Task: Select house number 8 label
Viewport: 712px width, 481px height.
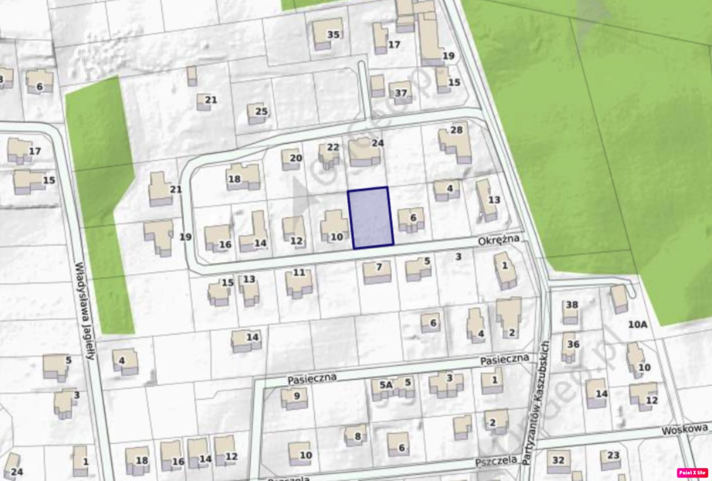Action: click(358, 436)
